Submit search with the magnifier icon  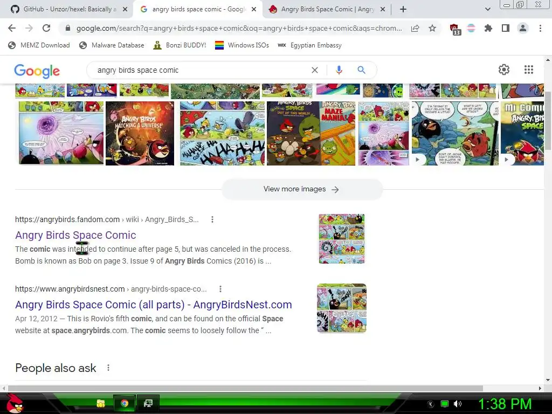point(361,70)
